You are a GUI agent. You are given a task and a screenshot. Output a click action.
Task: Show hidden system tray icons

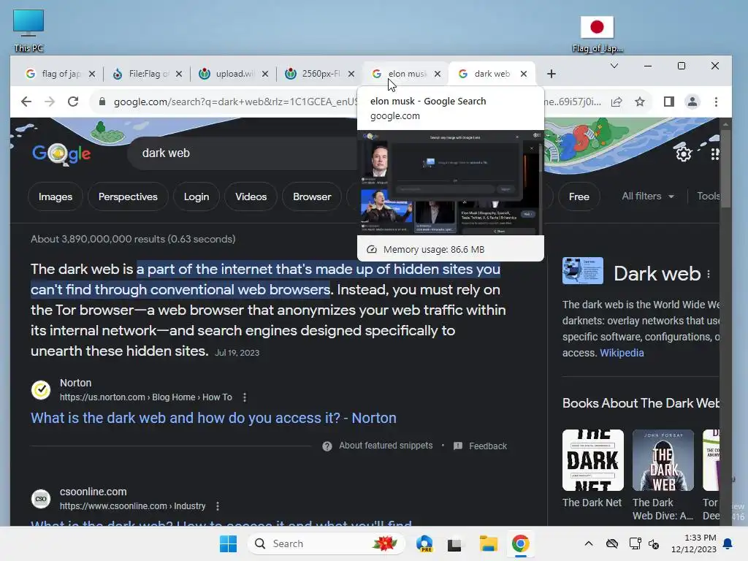589,543
